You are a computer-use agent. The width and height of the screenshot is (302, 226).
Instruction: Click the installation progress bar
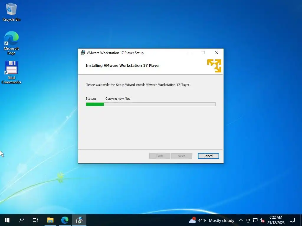(x=151, y=104)
